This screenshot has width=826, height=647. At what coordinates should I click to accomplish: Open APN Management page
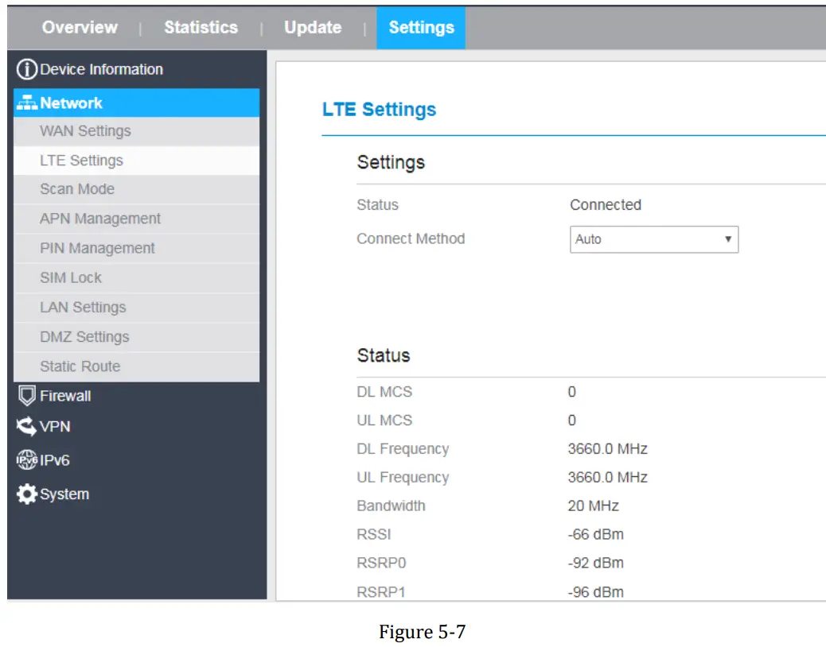136,219
